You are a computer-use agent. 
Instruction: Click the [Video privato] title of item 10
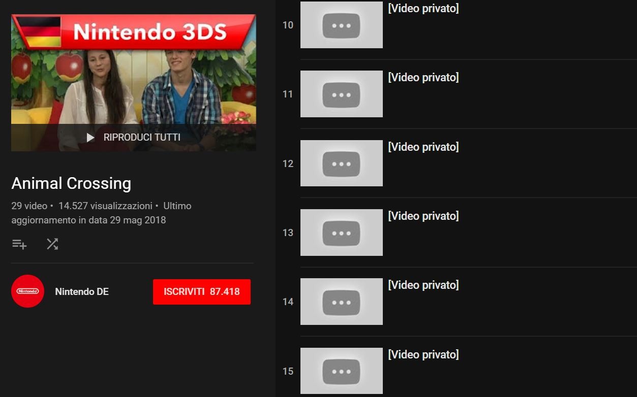[x=423, y=9]
